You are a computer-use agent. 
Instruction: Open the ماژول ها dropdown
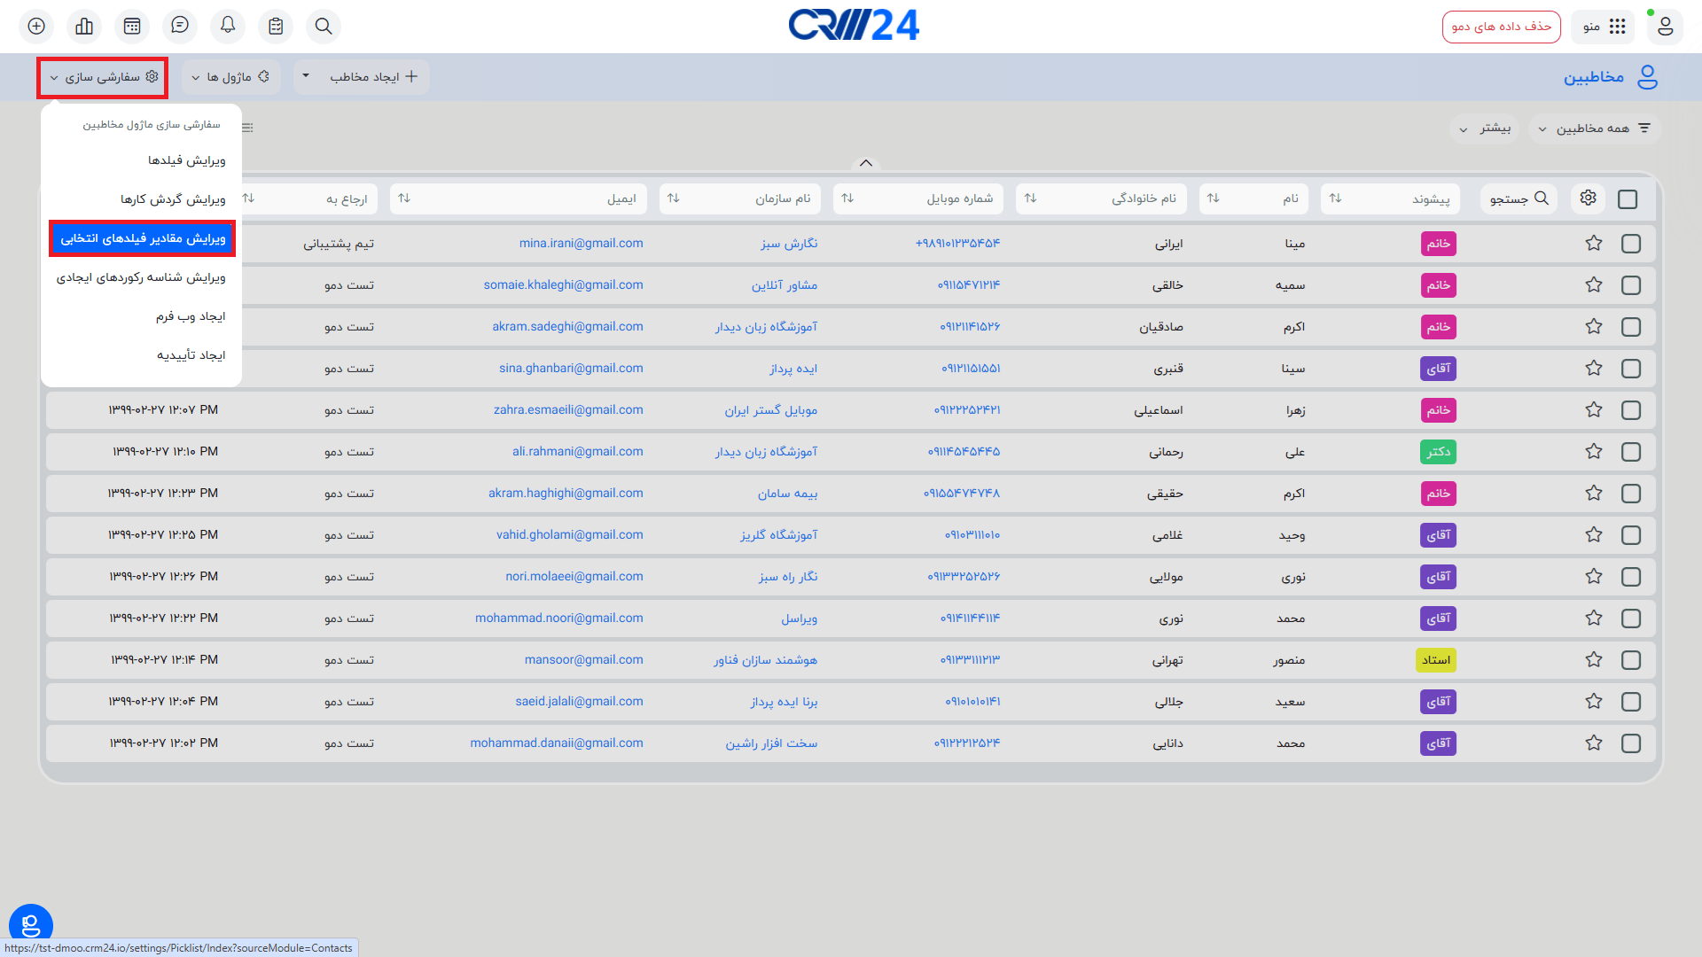(x=230, y=77)
